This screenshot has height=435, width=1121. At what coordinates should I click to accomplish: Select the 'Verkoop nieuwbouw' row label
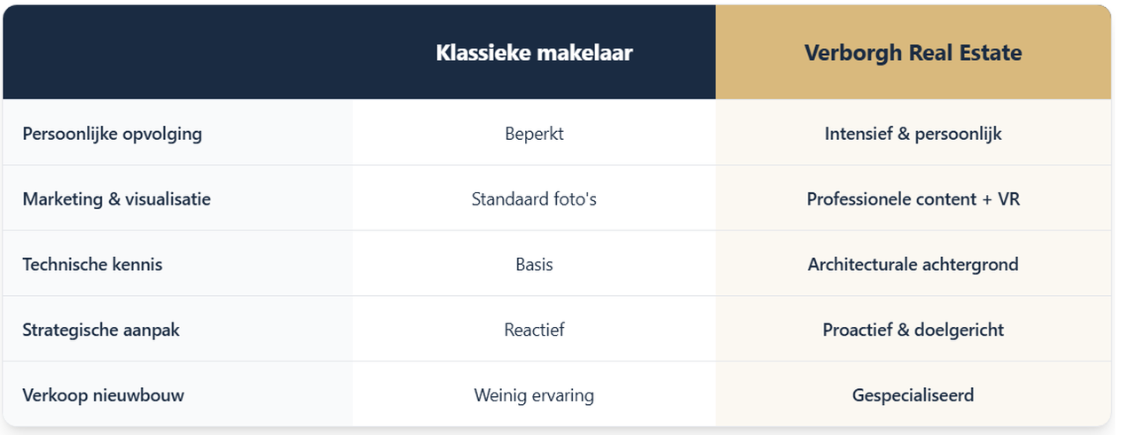point(104,395)
